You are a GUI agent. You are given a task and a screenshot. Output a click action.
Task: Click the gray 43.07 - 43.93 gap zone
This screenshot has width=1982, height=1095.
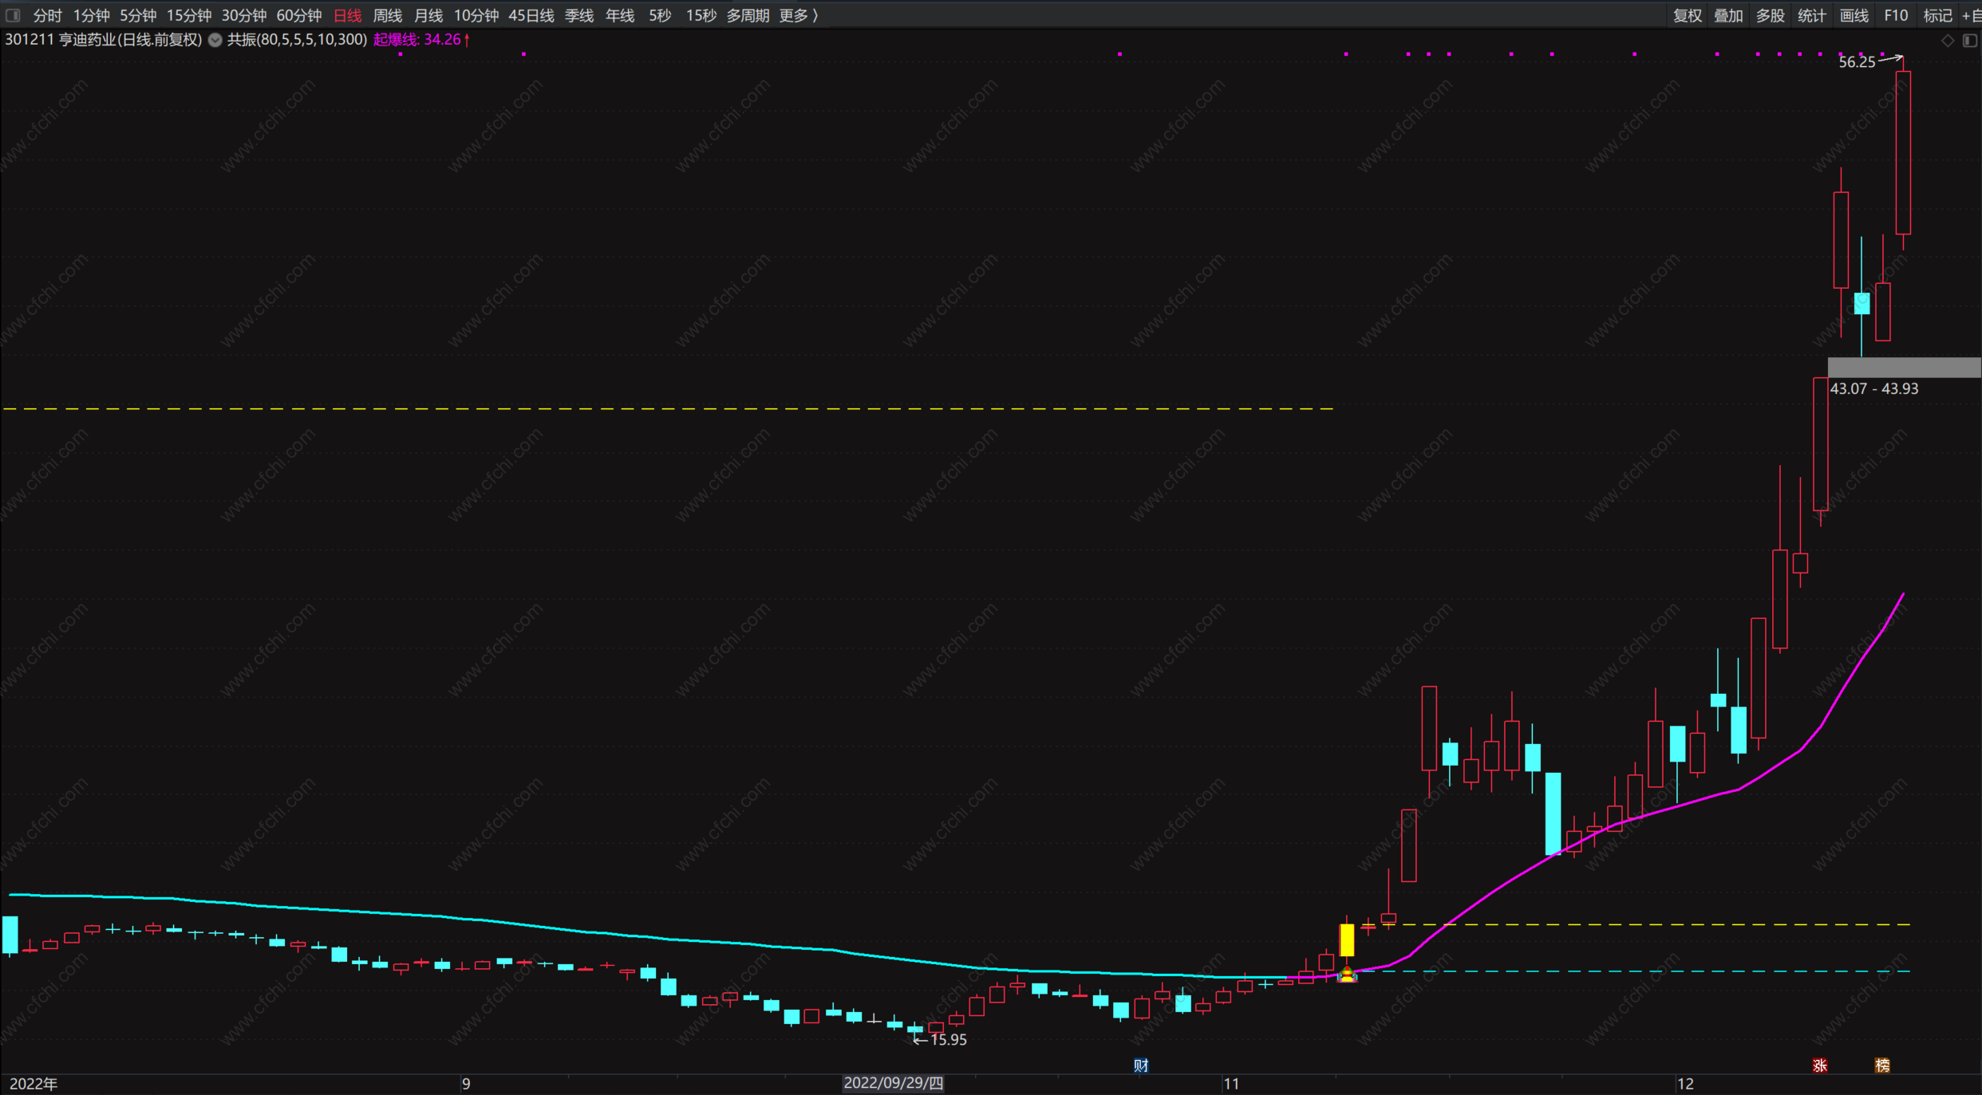click(1903, 368)
